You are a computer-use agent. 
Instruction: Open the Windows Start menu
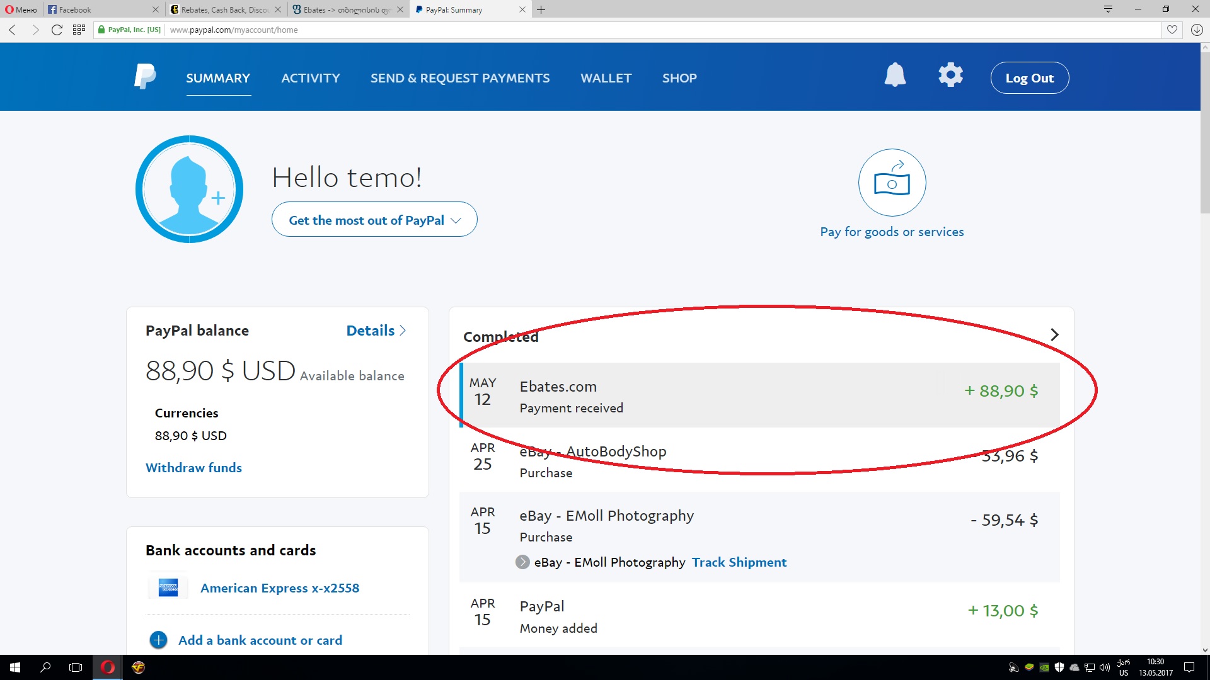[x=15, y=667]
